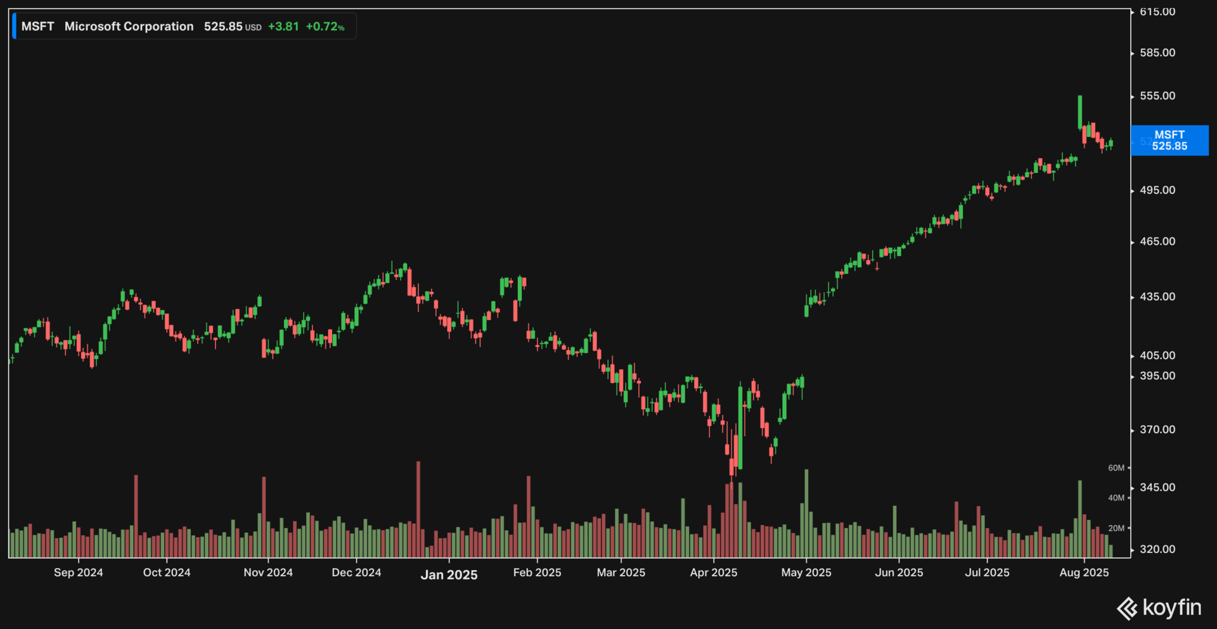Image resolution: width=1217 pixels, height=629 pixels.
Task: Click the Jan 2025 date label
Action: tap(449, 574)
